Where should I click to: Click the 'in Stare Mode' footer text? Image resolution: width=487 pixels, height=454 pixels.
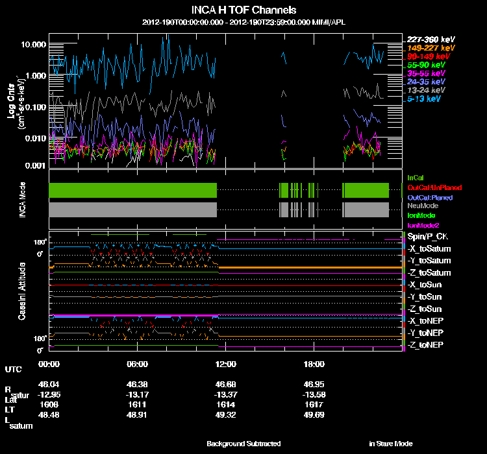[x=390, y=444]
